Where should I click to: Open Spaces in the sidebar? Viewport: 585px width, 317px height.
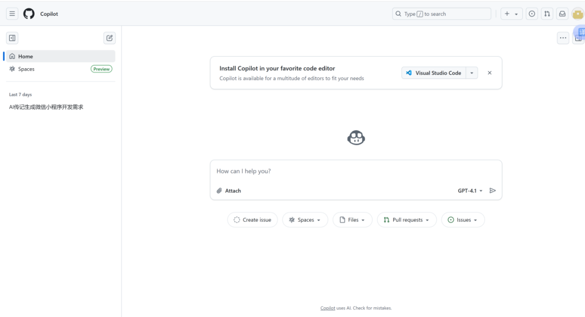[x=61, y=69]
